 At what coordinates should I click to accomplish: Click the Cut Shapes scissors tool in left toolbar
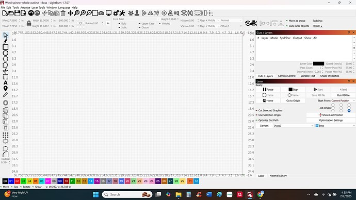click(6, 71)
